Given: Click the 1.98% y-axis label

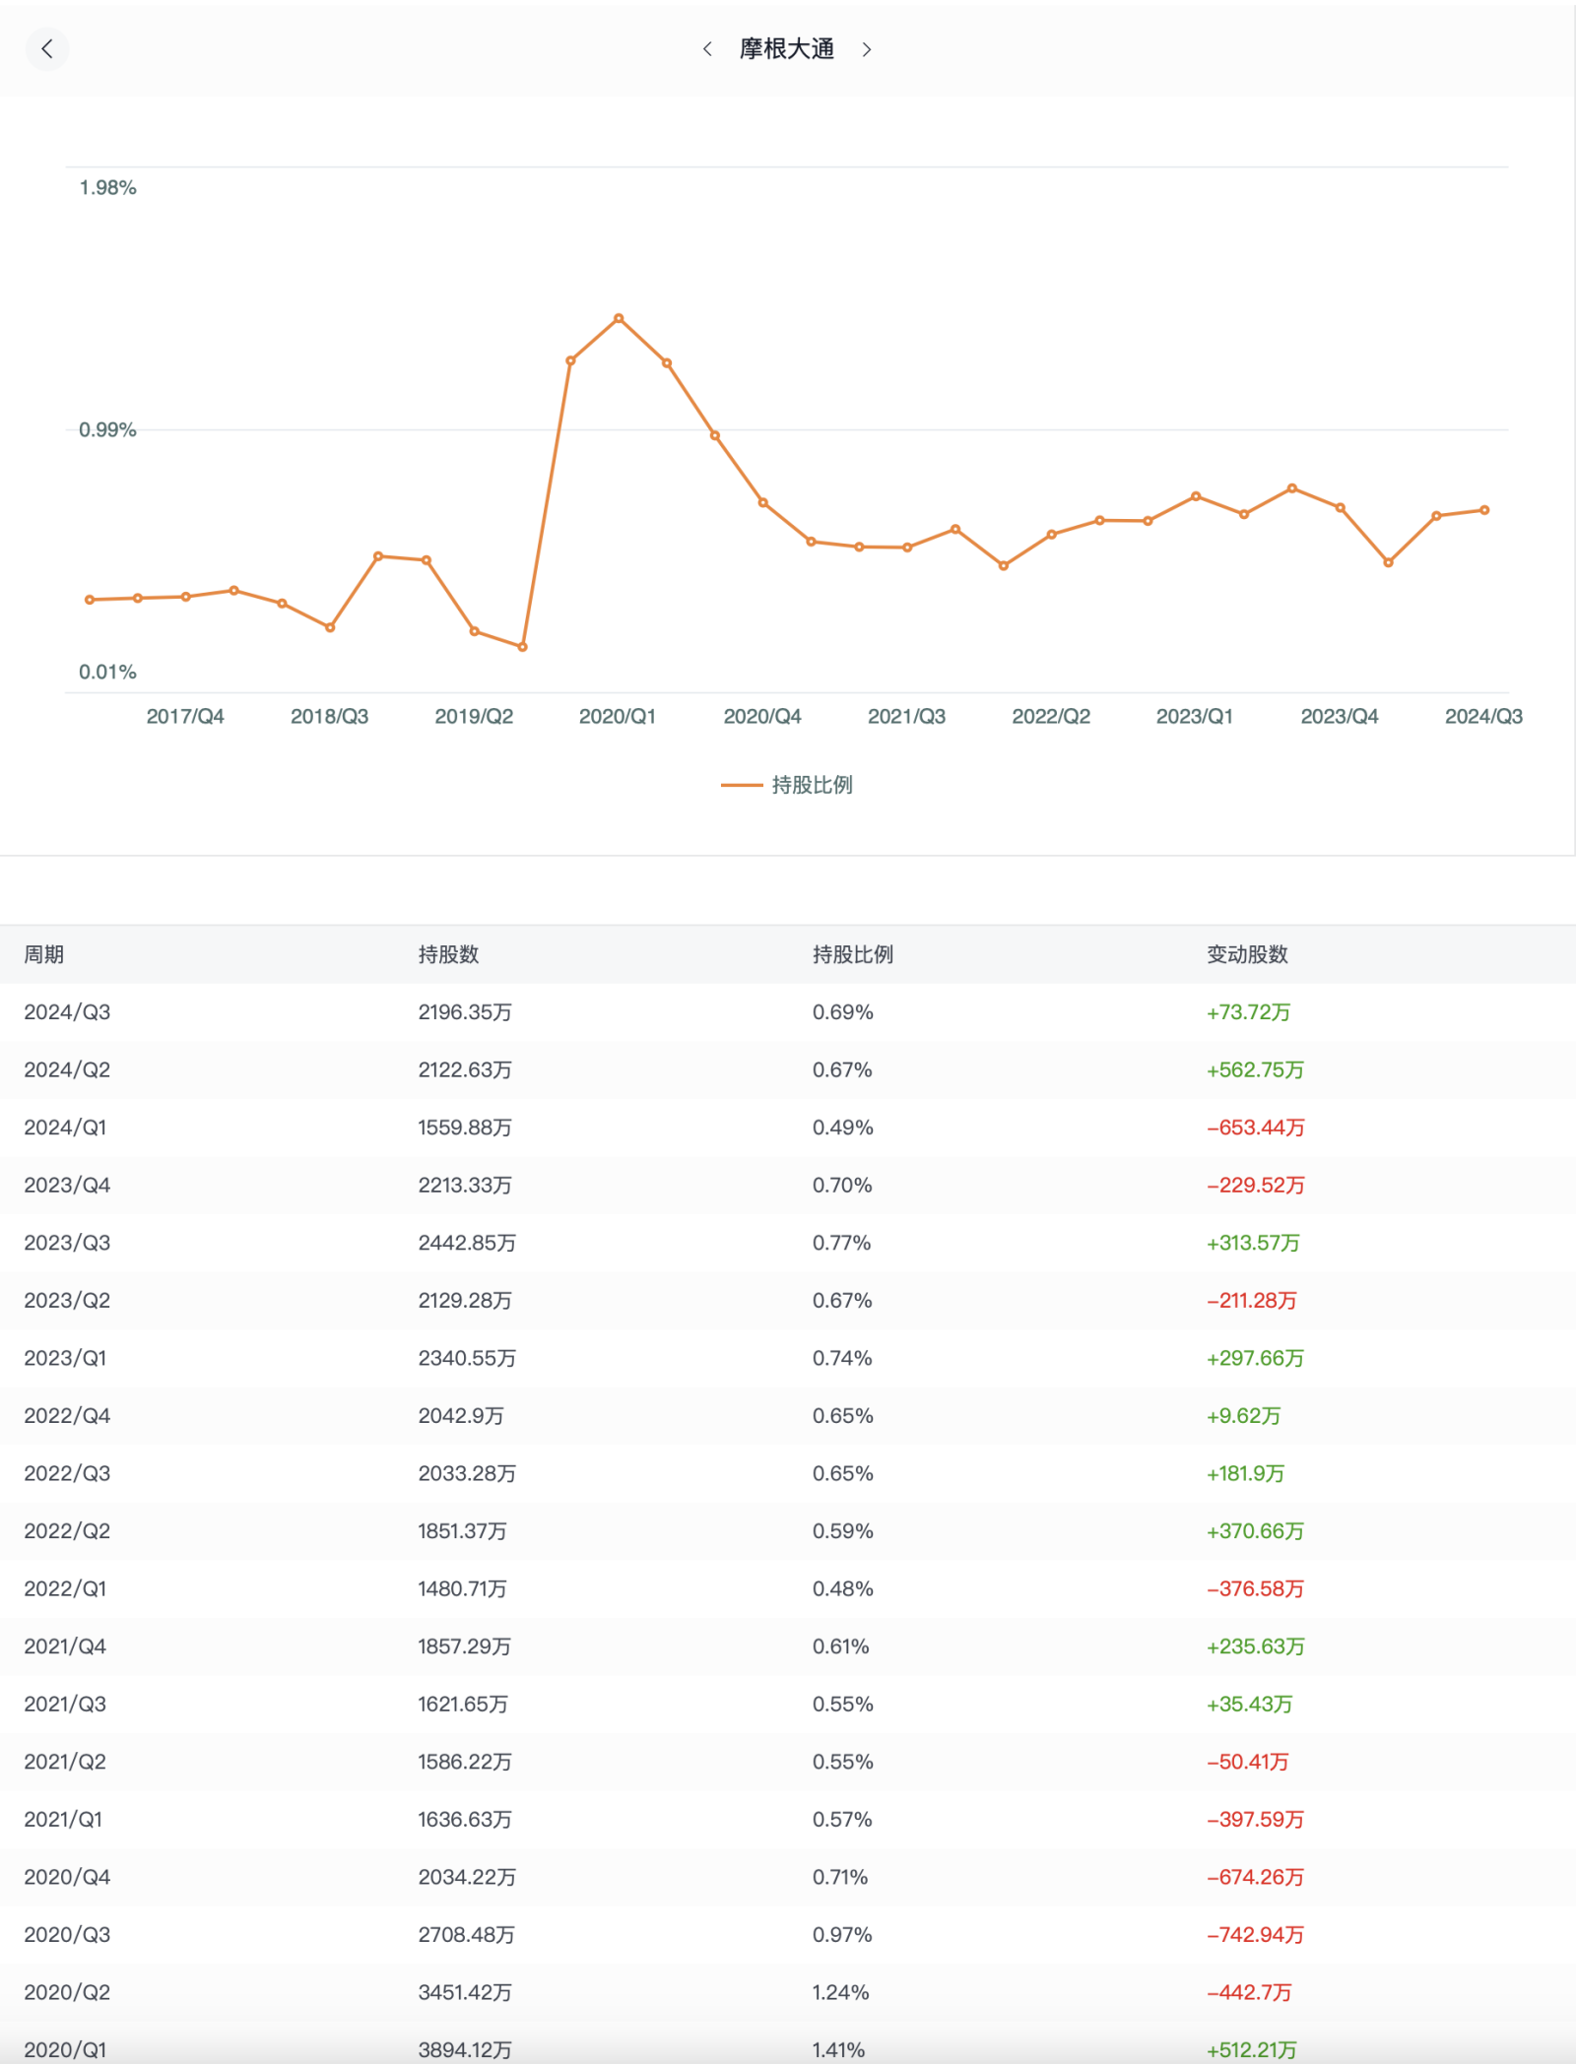Looking at the screenshot, I should pos(107,187).
